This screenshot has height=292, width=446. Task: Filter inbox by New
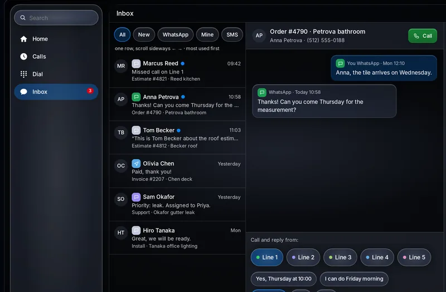pyautogui.click(x=144, y=34)
